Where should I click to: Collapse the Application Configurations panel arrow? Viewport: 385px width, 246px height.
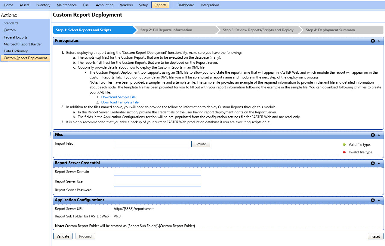pyautogui.click(x=379, y=200)
